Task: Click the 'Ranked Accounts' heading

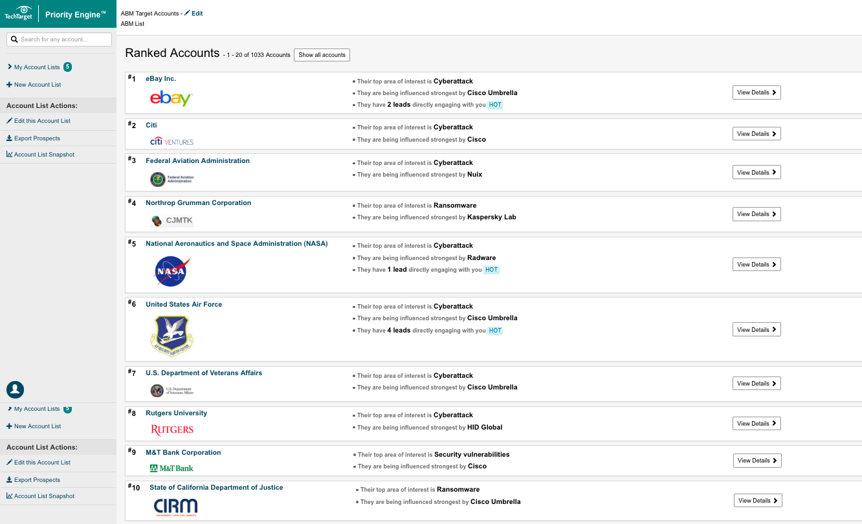Action: click(172, 53)
